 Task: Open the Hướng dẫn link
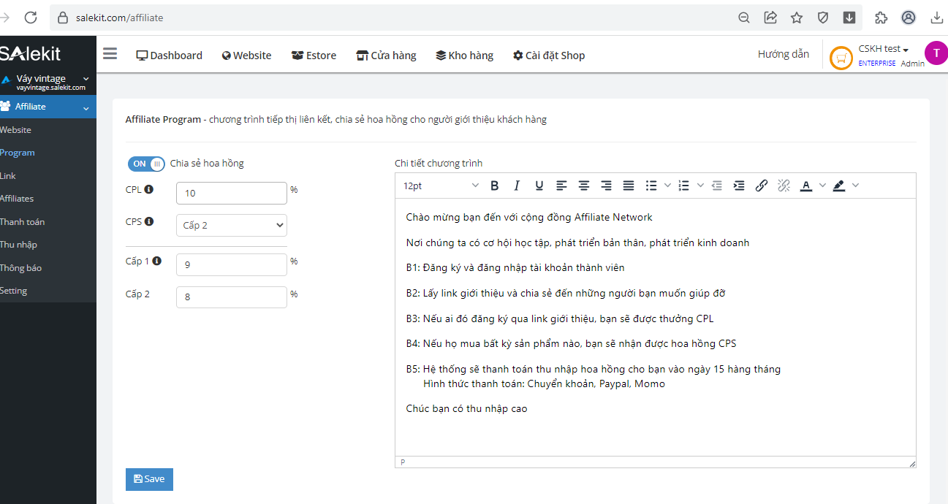click(x=783, y=54)
